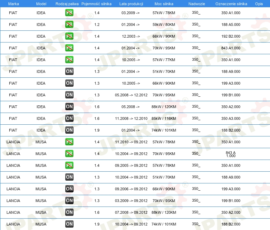Image resolution: width=270 pixels, height=230 pixels.
Task: Click the Lata produkcji column header
Action: tap(131, 4)
